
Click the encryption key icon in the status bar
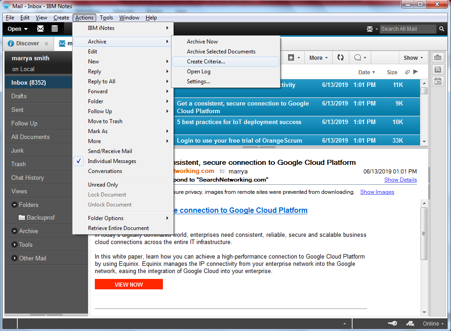coord(392,323)
